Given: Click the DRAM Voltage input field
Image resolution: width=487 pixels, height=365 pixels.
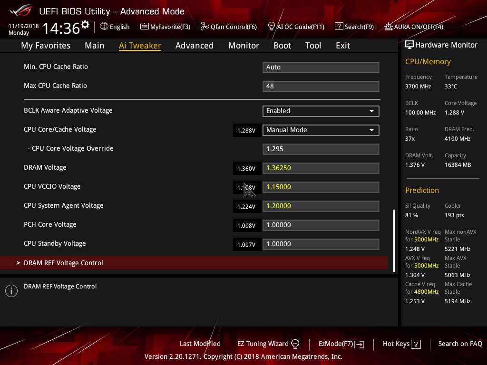Looking at the screenshot, I should point(321,168).
